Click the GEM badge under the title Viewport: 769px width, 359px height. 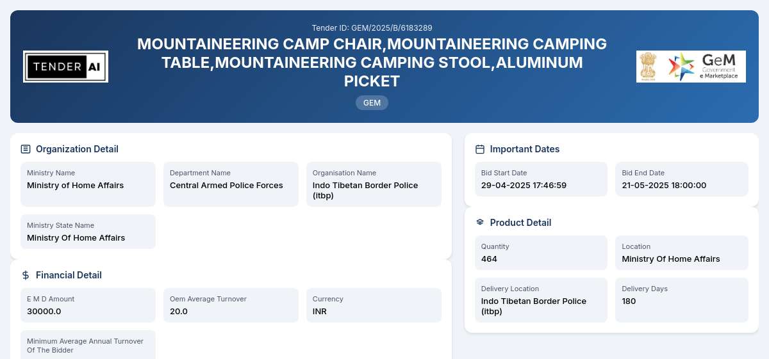pyautogui.click(x=372, y=102)
